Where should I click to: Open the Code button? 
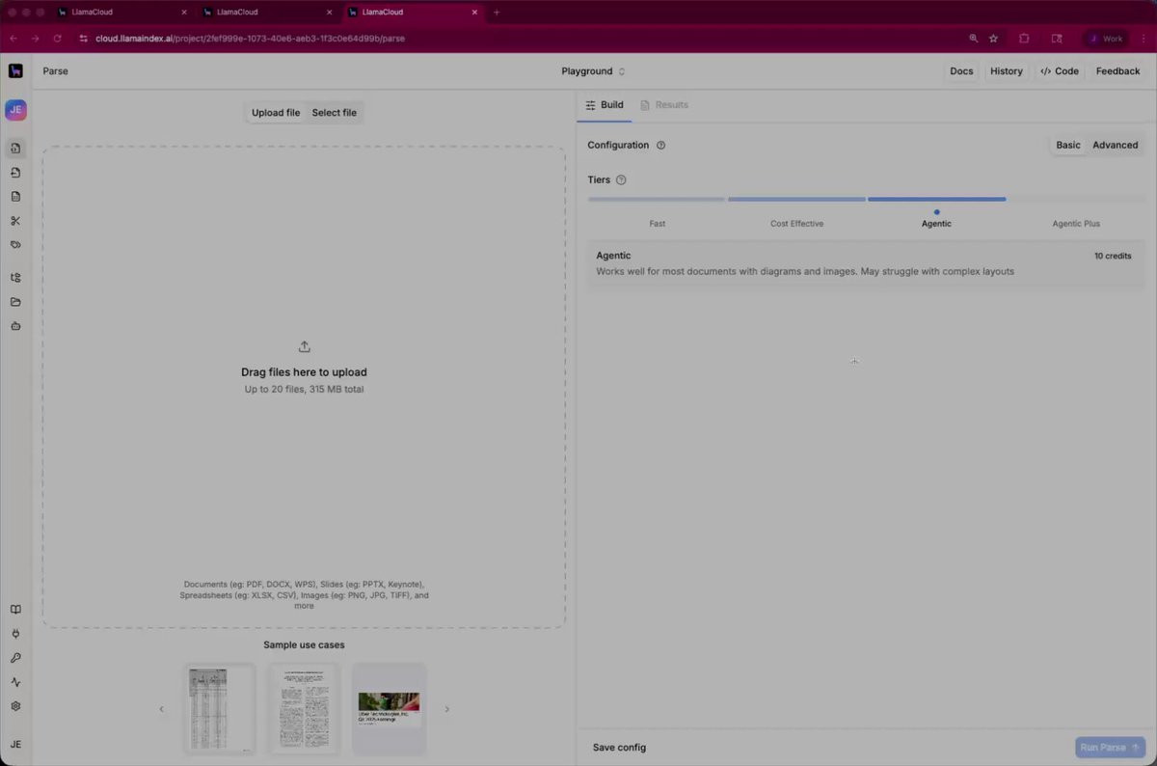click(1060, 71)
